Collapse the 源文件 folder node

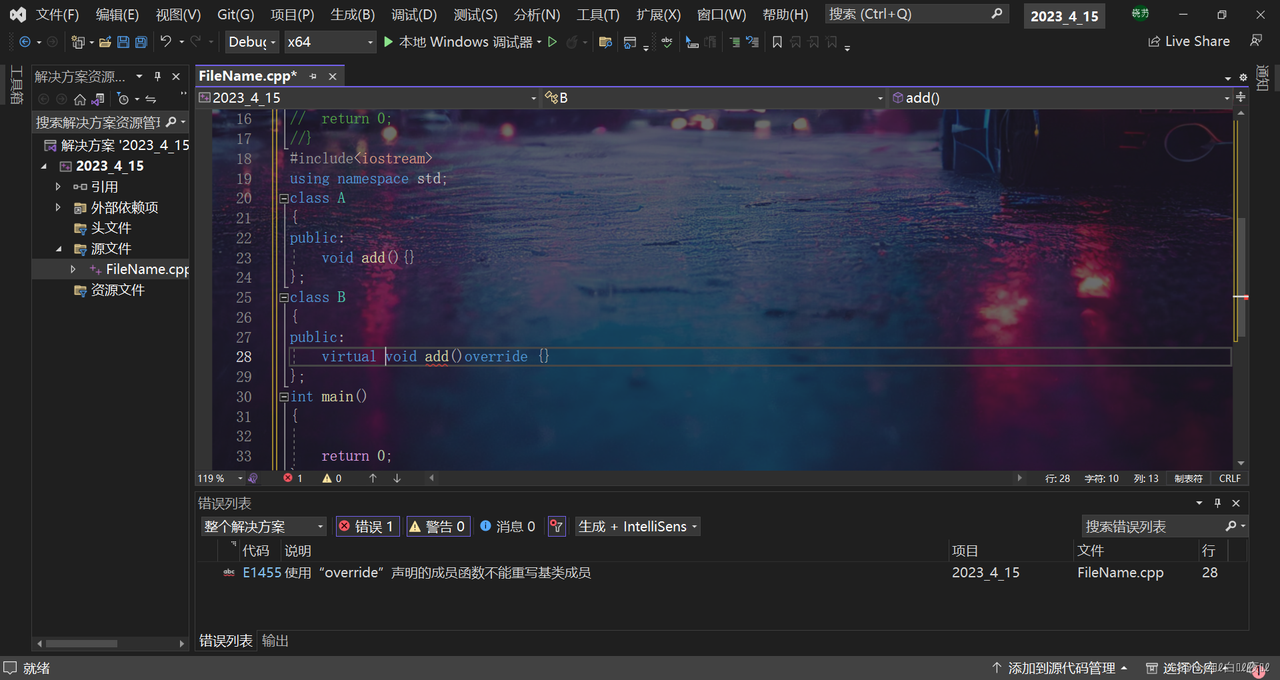coord(58,249)
